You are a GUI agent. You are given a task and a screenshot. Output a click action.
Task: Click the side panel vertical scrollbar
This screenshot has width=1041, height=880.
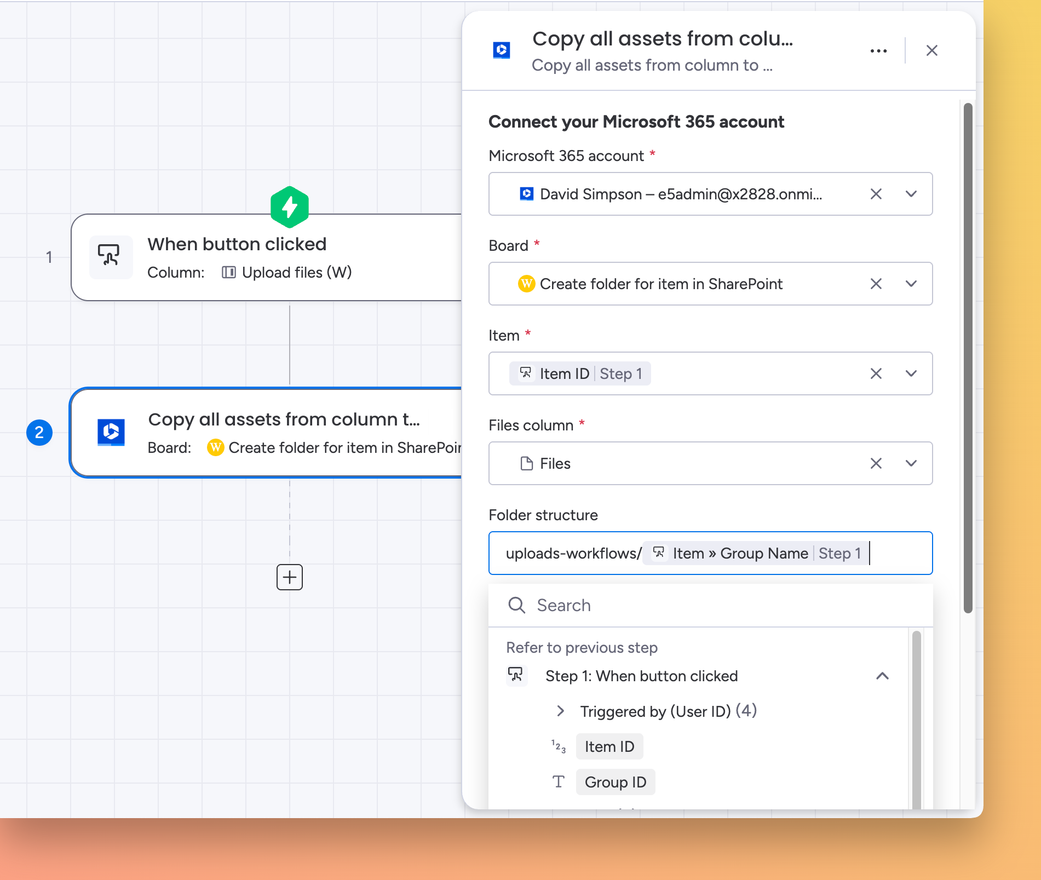click(968, 356)
